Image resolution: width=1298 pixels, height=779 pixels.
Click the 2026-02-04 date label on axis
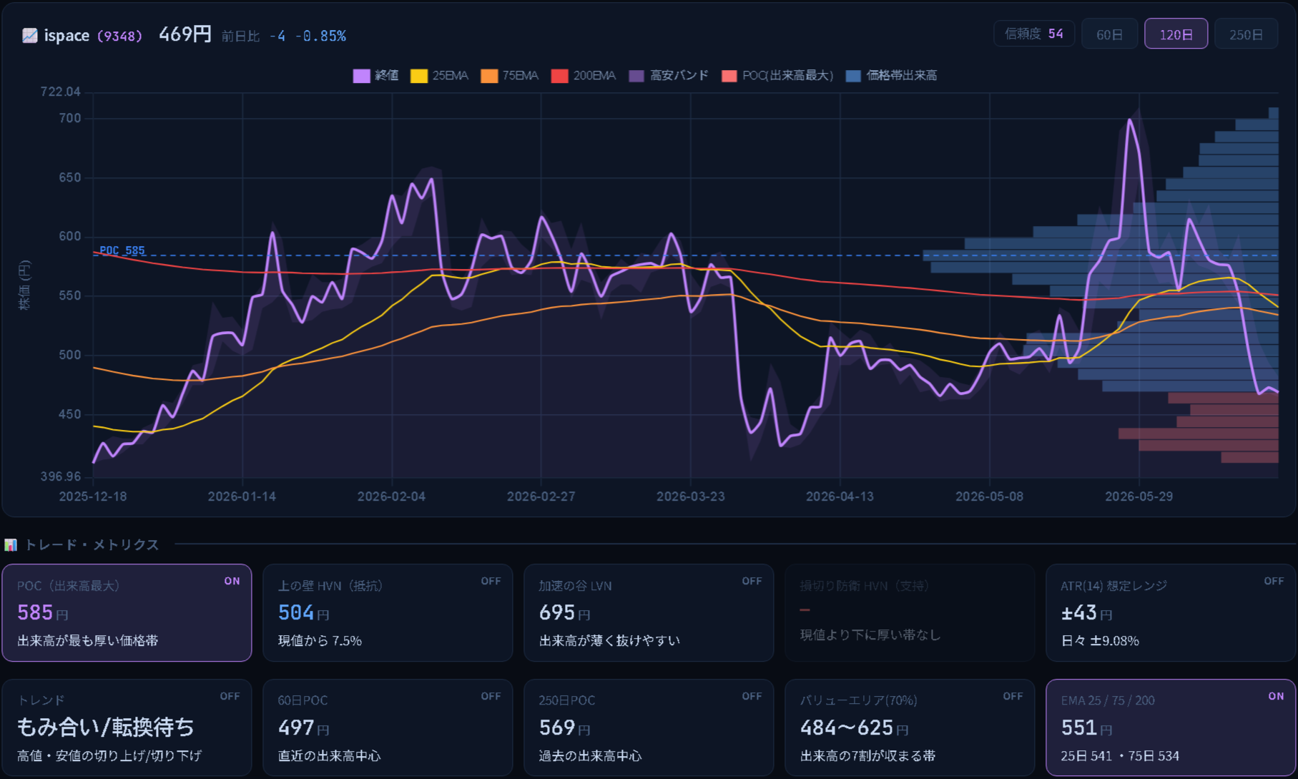(x=391, y=496)
